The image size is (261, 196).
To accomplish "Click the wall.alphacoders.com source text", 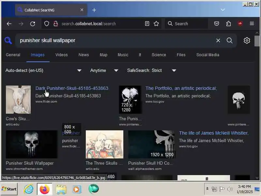I will pyautogui.click(x=145, y=169).
